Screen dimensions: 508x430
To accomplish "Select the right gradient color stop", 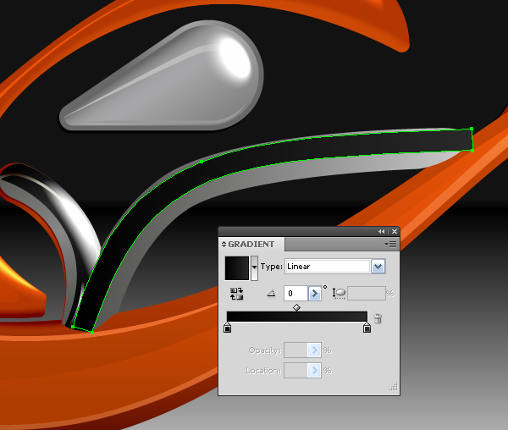I will [367, 328].
